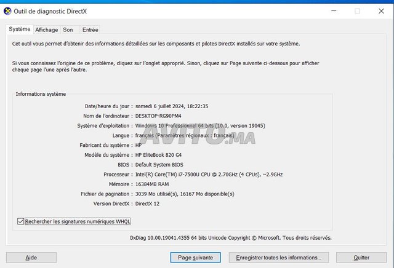
Task: Click Enregistrer toutes les informations
Action: [279, 258]
